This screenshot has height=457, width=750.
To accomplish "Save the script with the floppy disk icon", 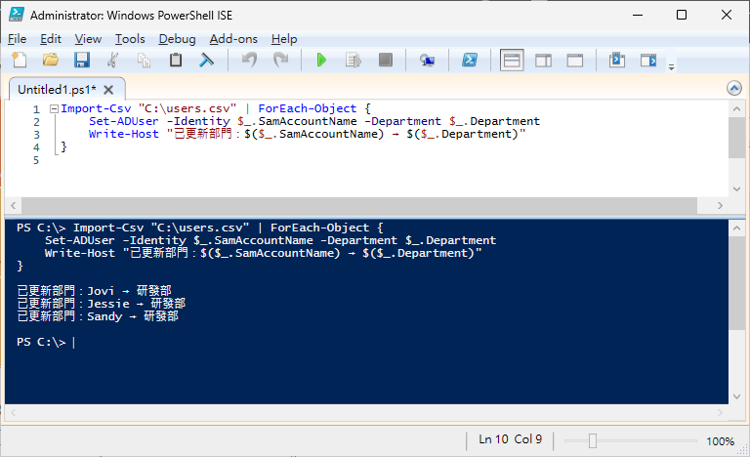I will coord(82,61).
